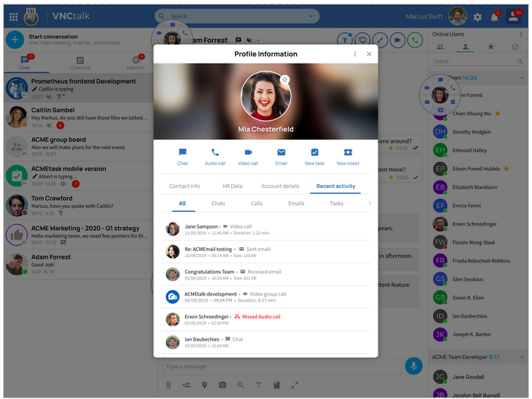Screen dimensions: 532x399
Task: Open ACMEtask mobile version conversation
Action: [79, 176]
